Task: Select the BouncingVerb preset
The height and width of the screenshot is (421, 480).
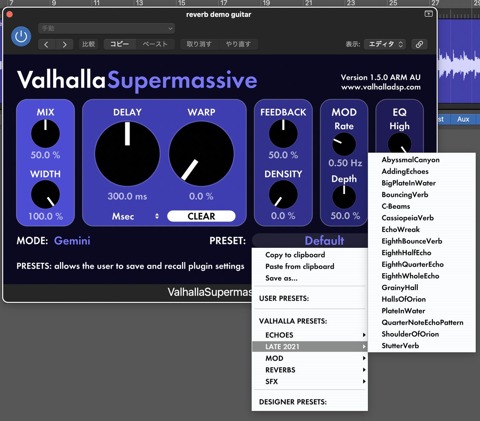Action: click(422, 194)
